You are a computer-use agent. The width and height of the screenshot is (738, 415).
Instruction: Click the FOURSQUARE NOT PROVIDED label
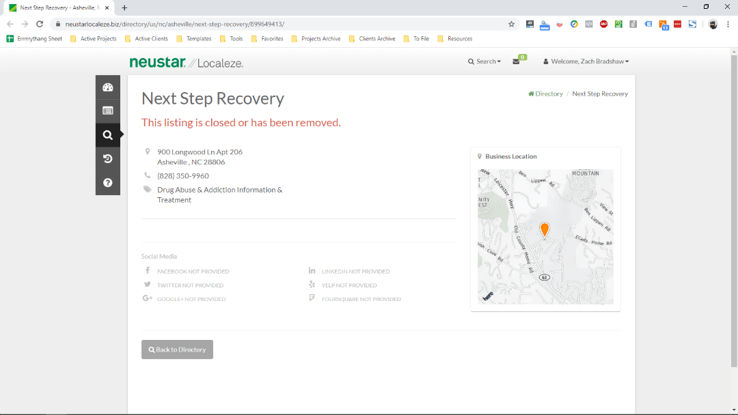coord(361,299)
